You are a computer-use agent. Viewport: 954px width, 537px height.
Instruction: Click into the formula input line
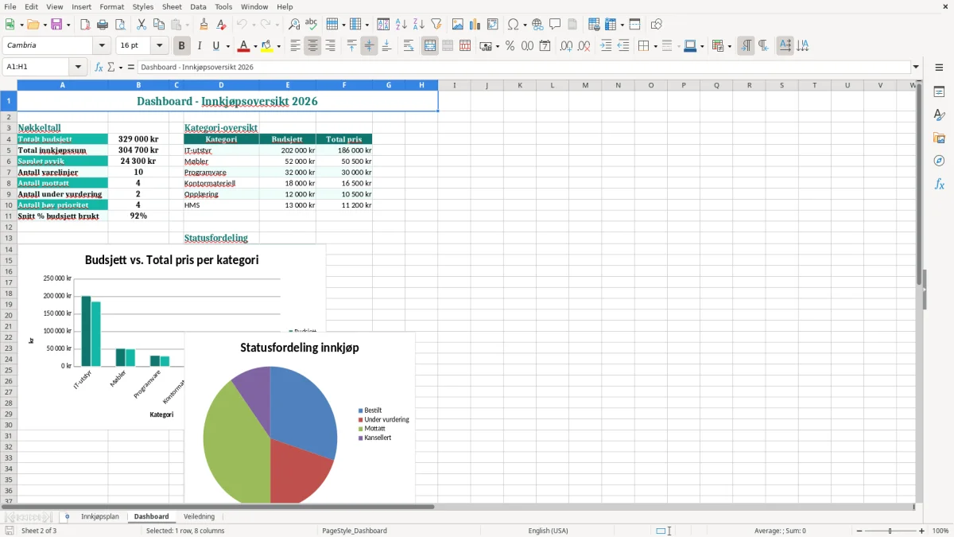coord(523,67)
